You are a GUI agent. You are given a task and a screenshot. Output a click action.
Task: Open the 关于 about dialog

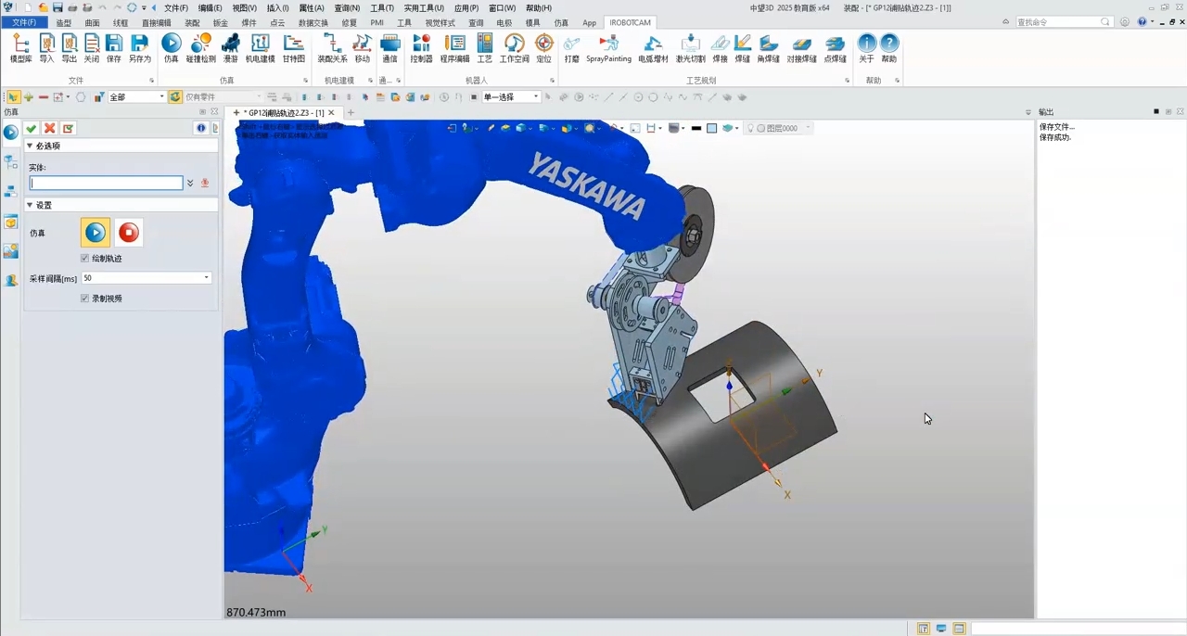(x=866, y=48)
